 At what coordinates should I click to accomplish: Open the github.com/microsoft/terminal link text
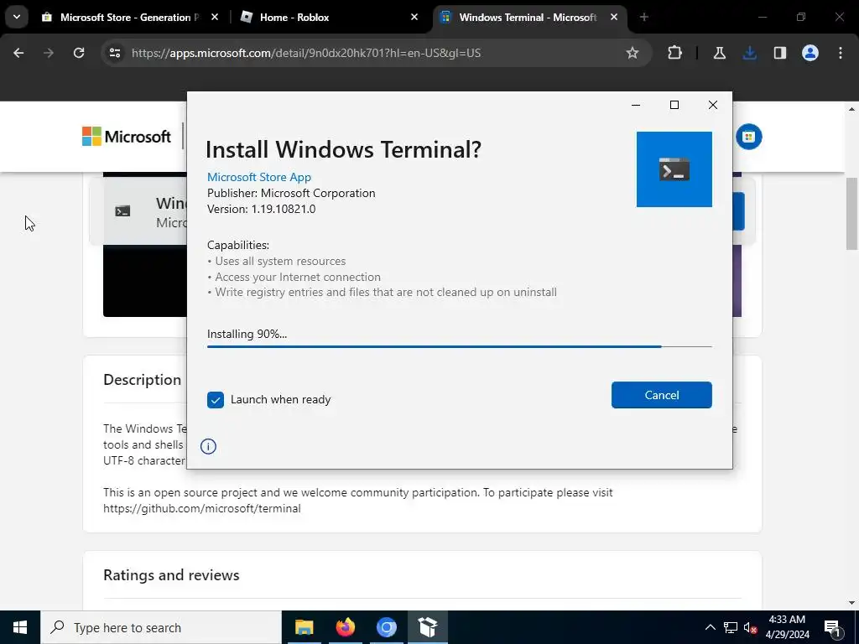point(202,508)
